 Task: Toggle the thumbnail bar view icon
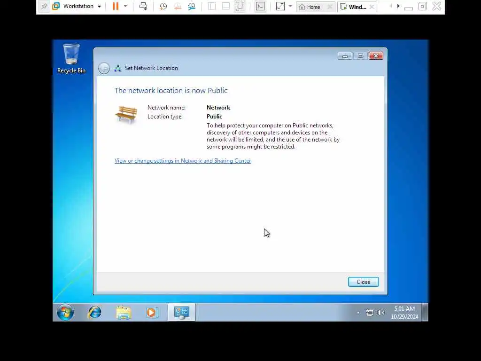(x=226, y=6)
